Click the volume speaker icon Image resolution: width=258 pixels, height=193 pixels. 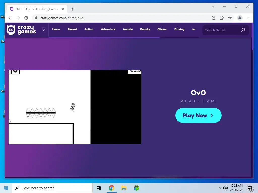(225, 188)
